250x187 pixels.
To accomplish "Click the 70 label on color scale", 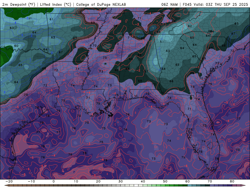I will pos(210,181).
